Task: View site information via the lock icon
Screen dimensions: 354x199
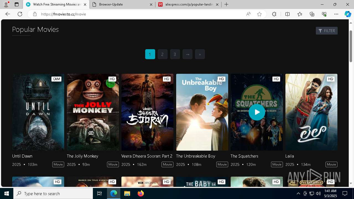Action: [35, 14]
